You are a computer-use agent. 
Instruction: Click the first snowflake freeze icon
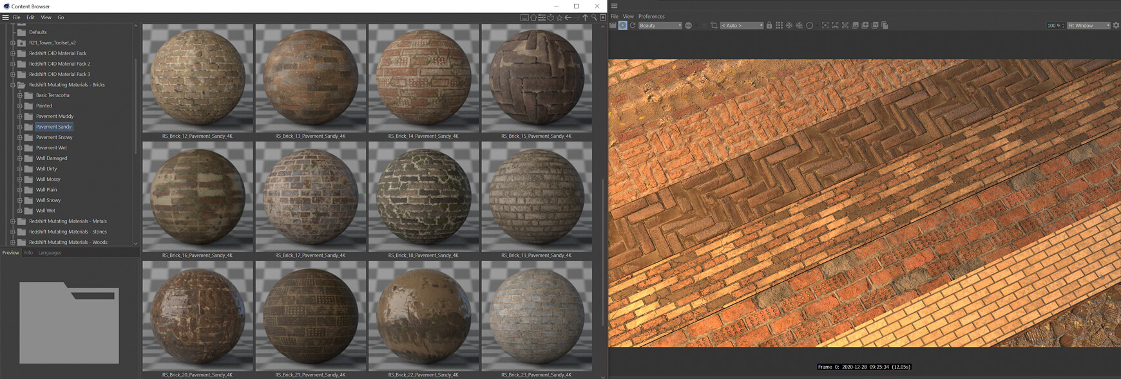pyautogui.click(x=789, y=26)
